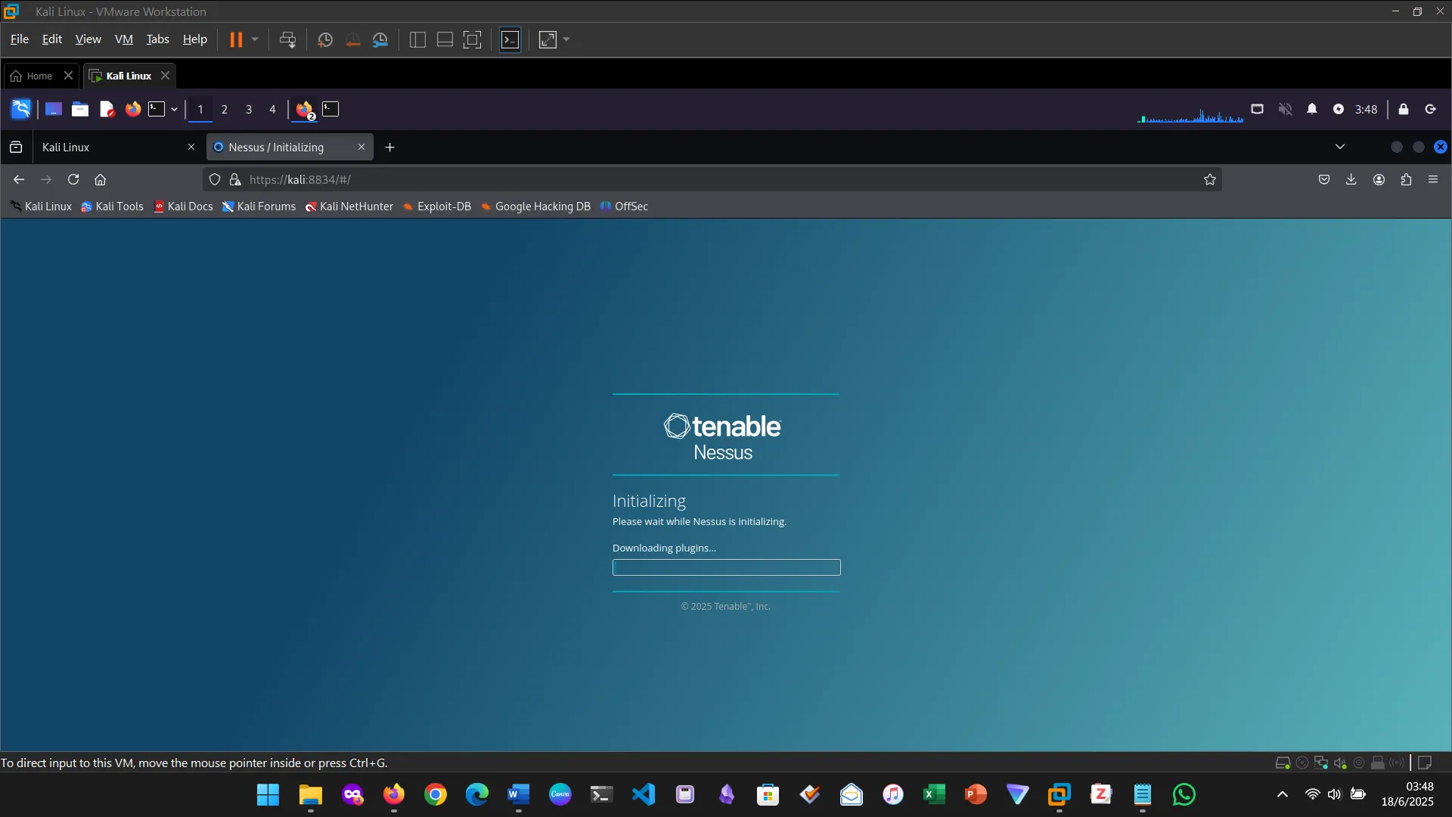This screenshot has width=1452, height=817.
Task: Toggle enter full screen mode button
Action: pos(472,39)
